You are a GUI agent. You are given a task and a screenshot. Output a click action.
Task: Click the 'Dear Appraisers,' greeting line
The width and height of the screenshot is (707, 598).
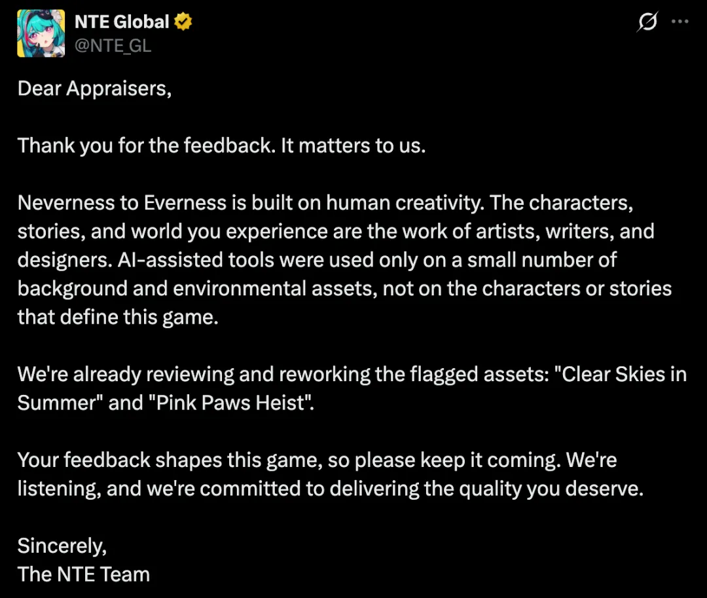point(95,89)
